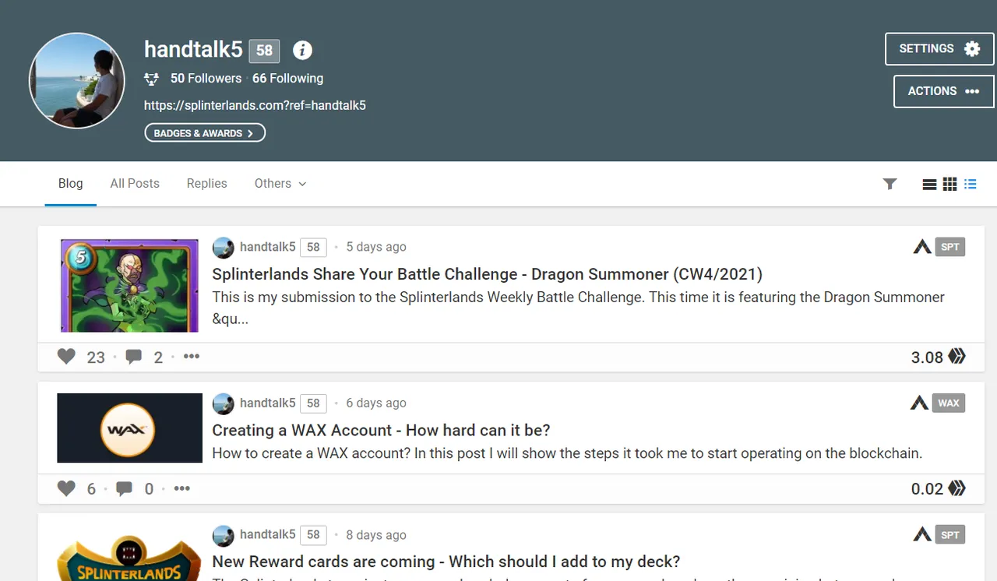Viewport: 997px width, 581px height.
Task: Open 'New Reward cards are coming' post title
Action: (446, 562)
